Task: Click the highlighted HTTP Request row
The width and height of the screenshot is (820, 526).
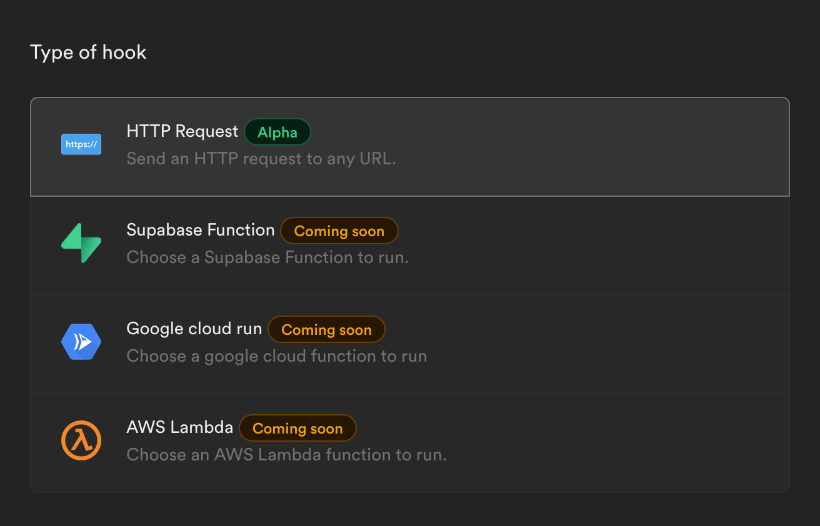Action: click(x=410, y=146)
